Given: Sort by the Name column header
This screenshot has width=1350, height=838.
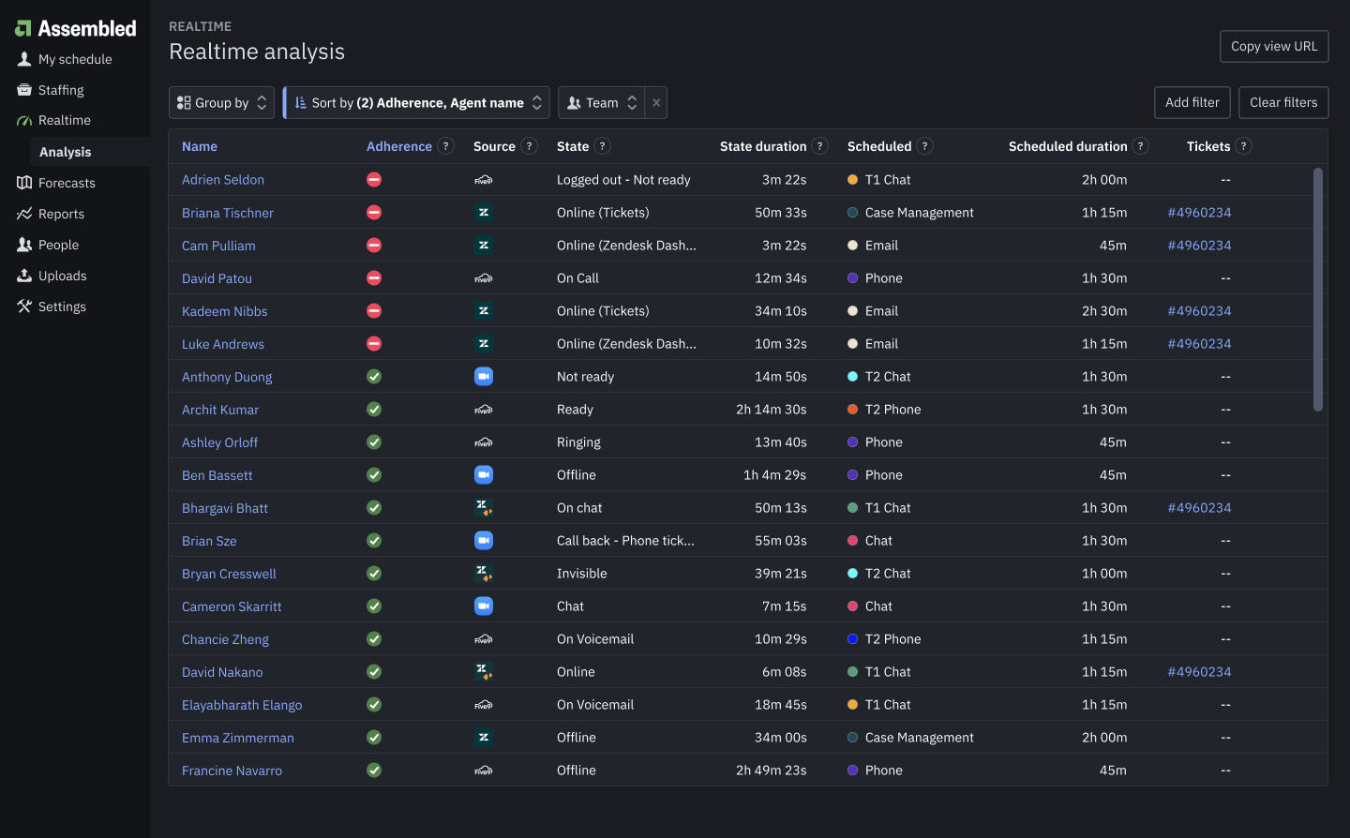Looking at the screenshot, I should (x=200, y=146).
